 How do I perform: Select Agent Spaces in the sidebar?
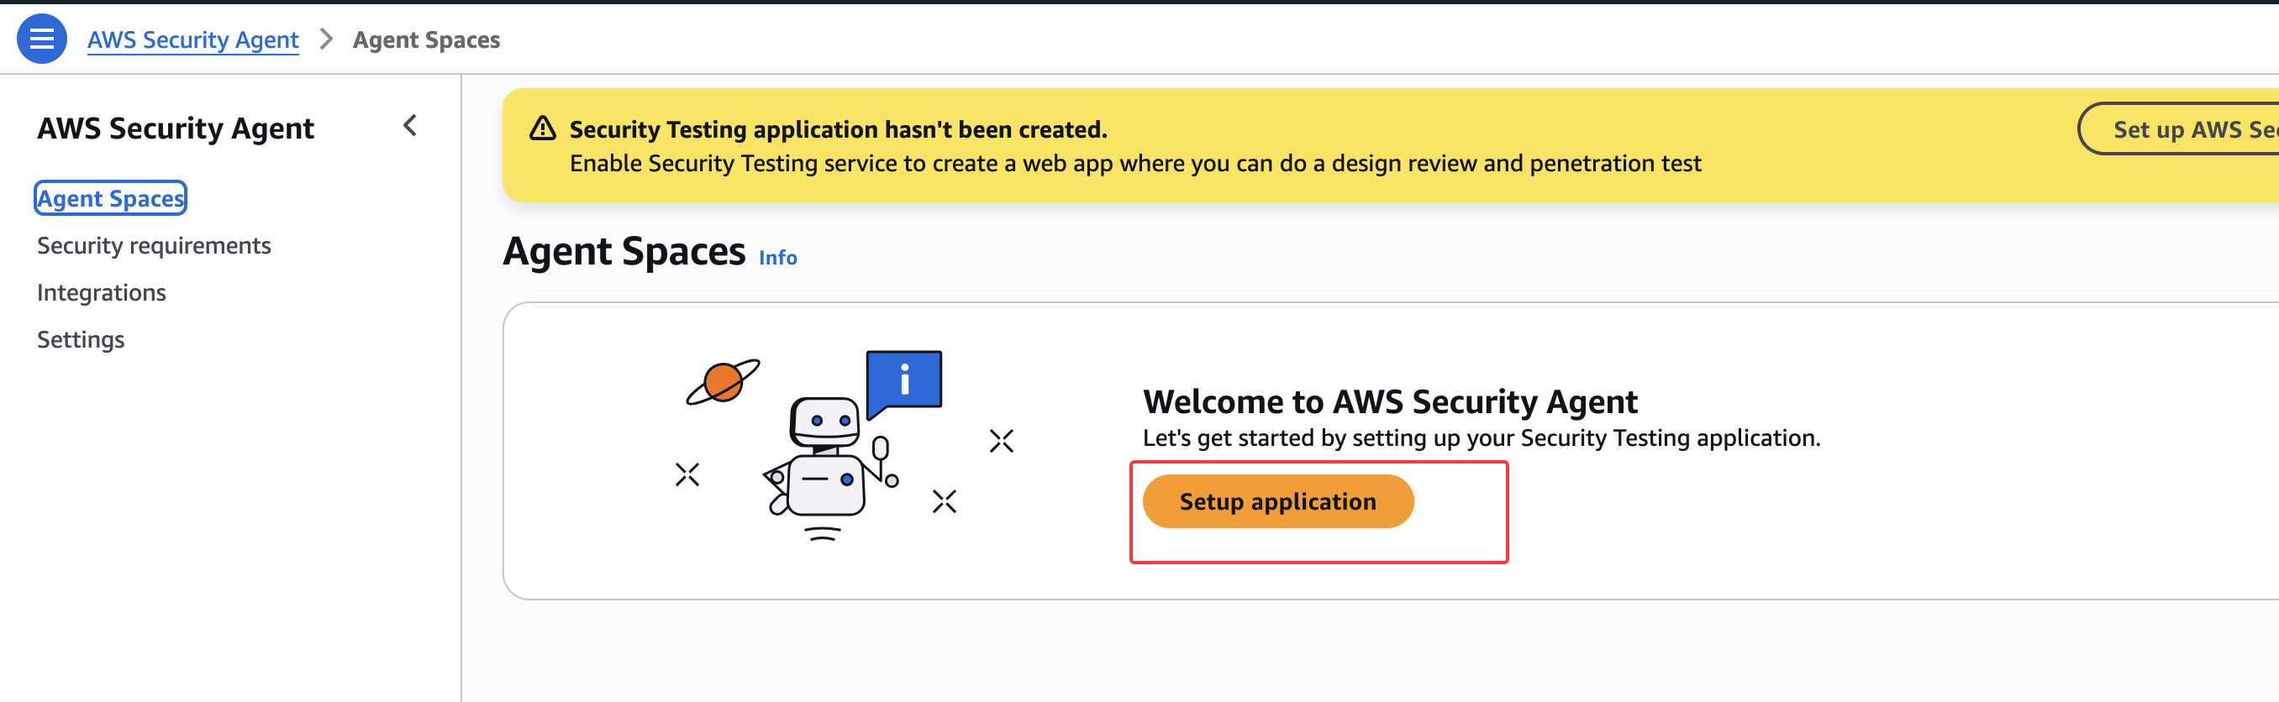[111, 198]
